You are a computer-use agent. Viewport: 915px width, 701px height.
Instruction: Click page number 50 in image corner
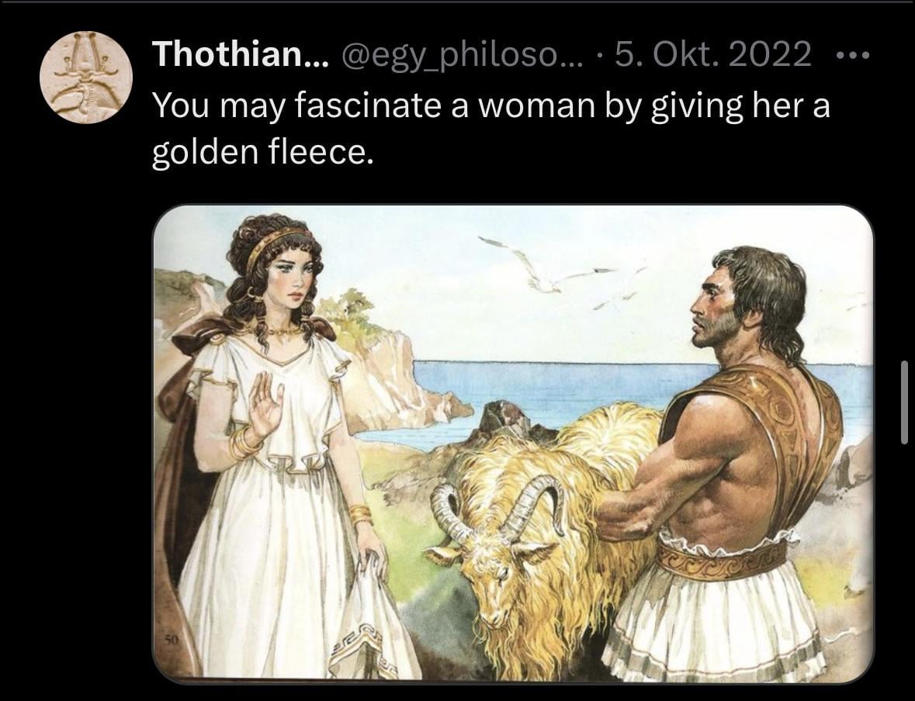tap(169, 641)
